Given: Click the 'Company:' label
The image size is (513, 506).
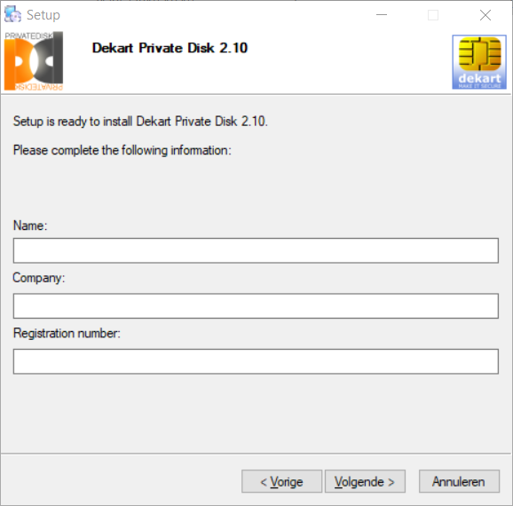Looking at the screenshot, I should click(39, 278).
